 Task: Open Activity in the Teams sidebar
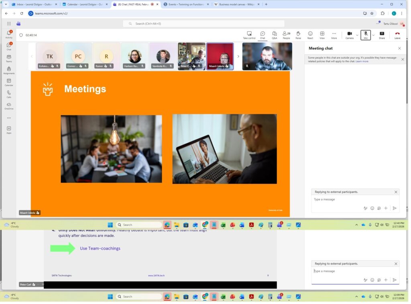9,34
